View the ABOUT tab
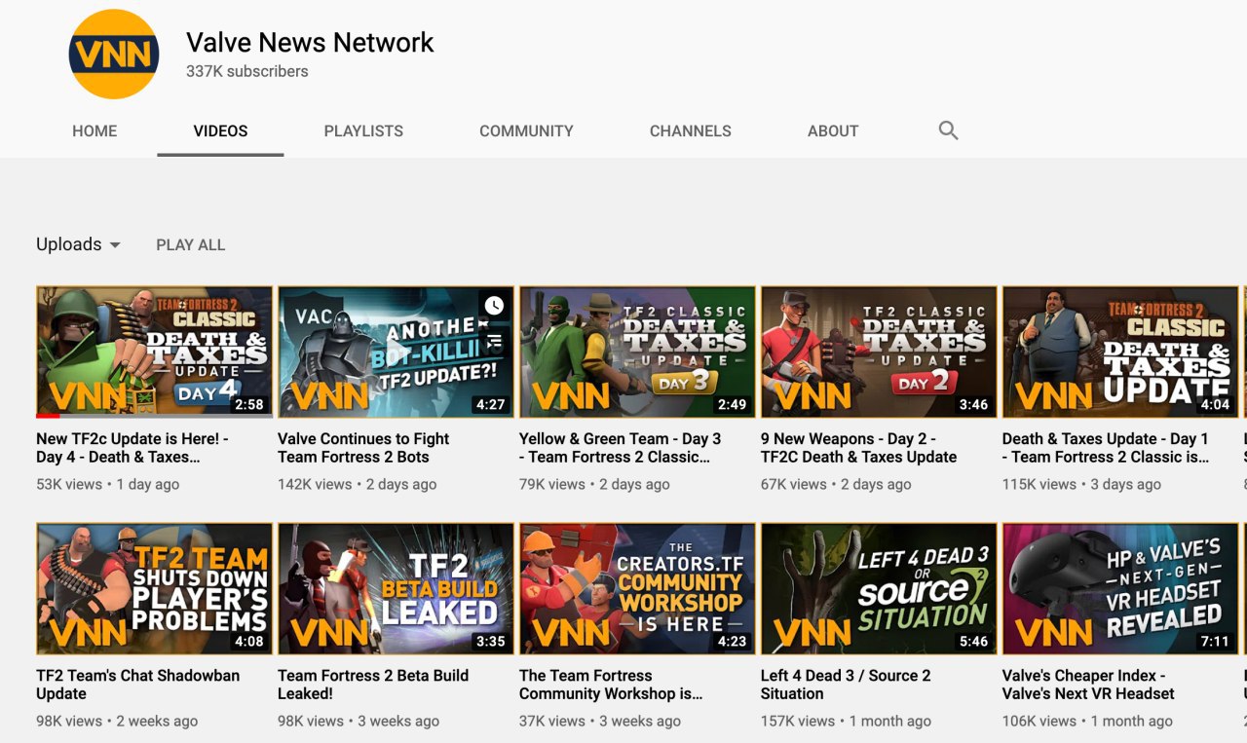 click(x=833, y=130)
